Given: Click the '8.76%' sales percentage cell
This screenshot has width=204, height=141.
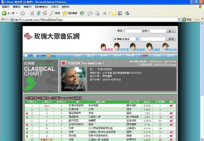Looking at the screenshot, I should pyautogui.click(x=147, y=106).
